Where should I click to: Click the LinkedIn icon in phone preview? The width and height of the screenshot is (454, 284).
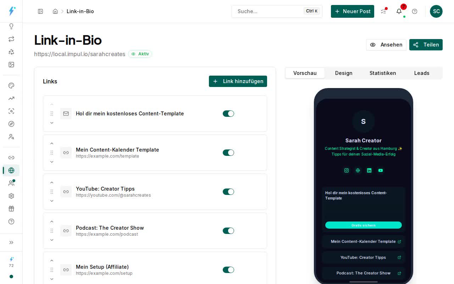[369, 170]
